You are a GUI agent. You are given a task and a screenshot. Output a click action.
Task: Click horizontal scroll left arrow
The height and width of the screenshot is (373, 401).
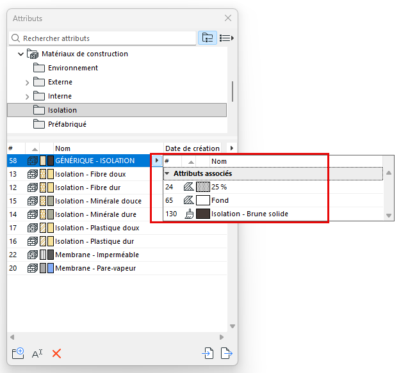tap(12, 337)
